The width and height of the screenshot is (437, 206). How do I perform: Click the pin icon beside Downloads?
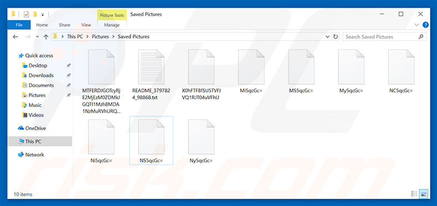tap(68, 75)
